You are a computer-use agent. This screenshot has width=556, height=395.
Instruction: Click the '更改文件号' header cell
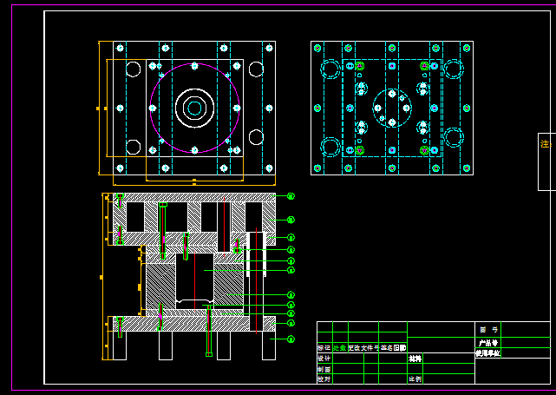click(x=363, y=348)
